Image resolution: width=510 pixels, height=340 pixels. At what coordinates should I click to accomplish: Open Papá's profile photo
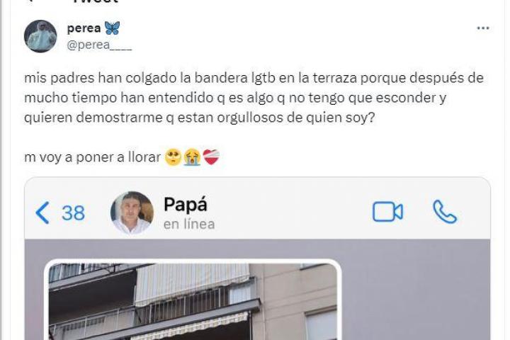[x=132, y=212]
